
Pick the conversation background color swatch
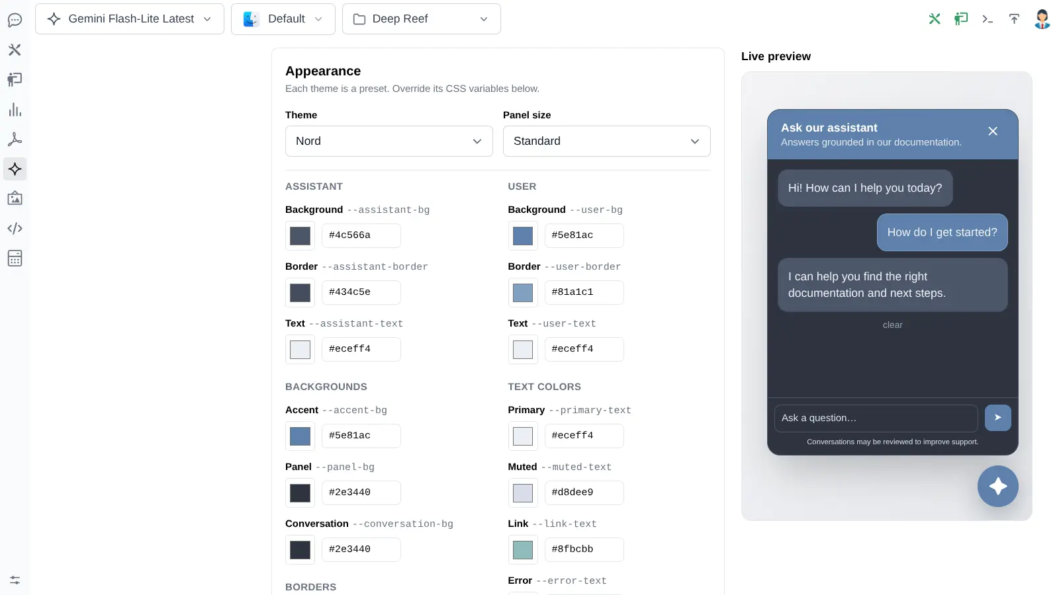pos(300,550)
